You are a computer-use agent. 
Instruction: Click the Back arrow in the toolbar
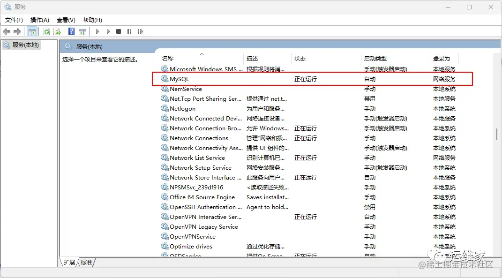point(7,31)
